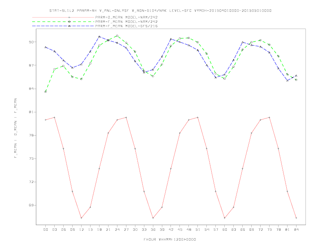Click x-axis forecast hour label 27
Screen dimensions: 323x250
[x=126, y=230]
